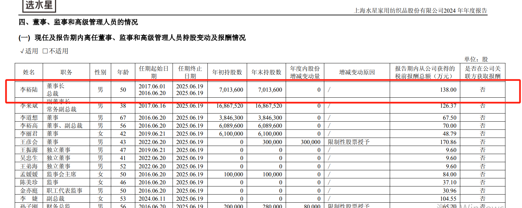The height and width of the screenshot is (208, 522).
Task: Click the 年龄 column header
Action: pyautogui.click(x=123, y=72)
